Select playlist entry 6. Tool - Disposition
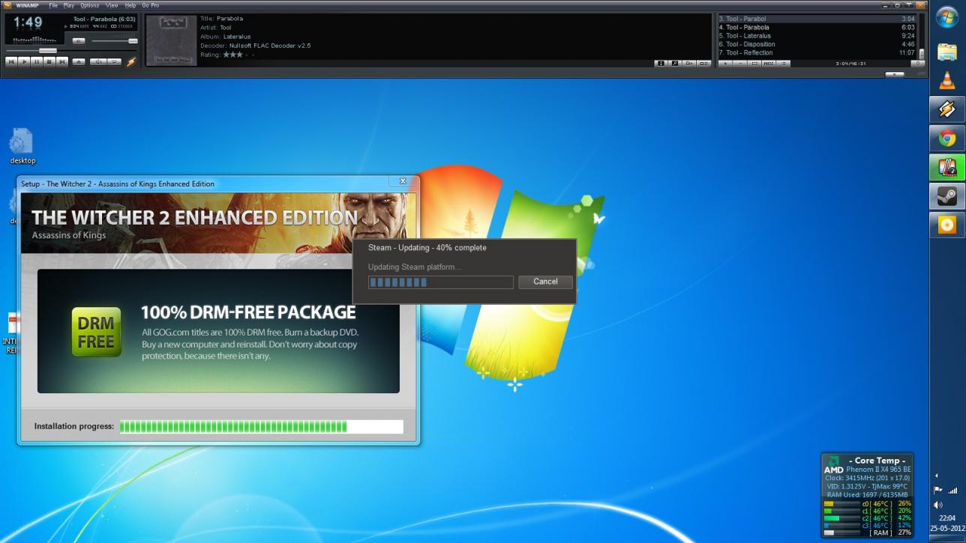The height and width of the screenshot is (543, 966). (817, 44)
